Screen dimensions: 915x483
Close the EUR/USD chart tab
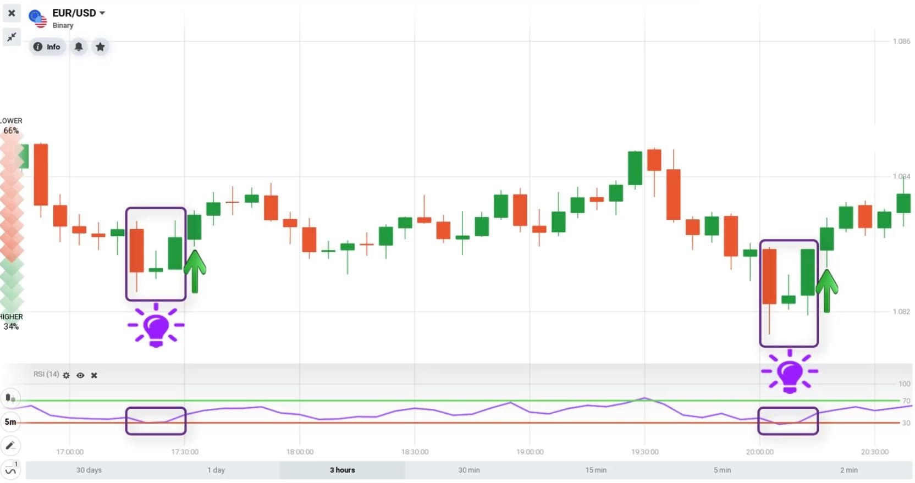(x=12, y=13)
